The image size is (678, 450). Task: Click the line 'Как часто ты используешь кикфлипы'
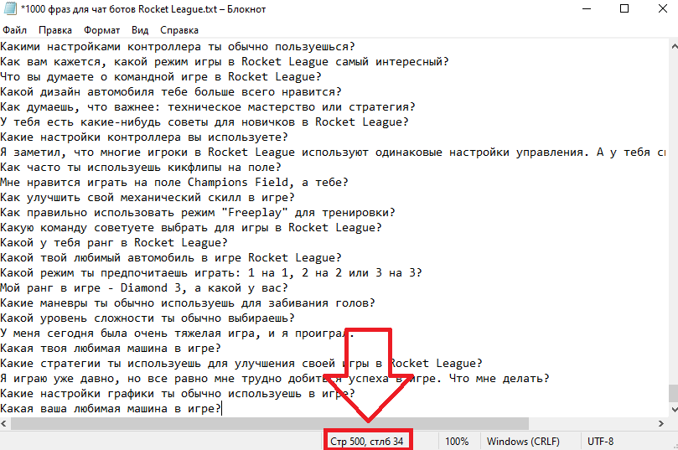tap(141, 168)
